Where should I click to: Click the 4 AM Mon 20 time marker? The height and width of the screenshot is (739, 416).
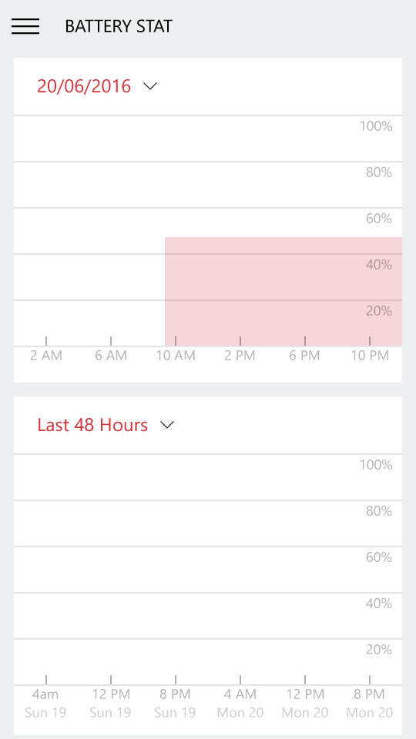click(x=240, y=703)
